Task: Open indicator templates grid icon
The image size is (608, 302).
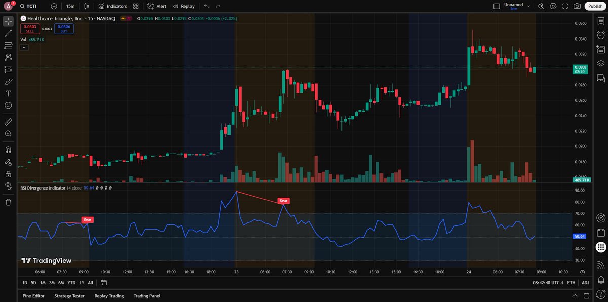Action: click(136, 6)
